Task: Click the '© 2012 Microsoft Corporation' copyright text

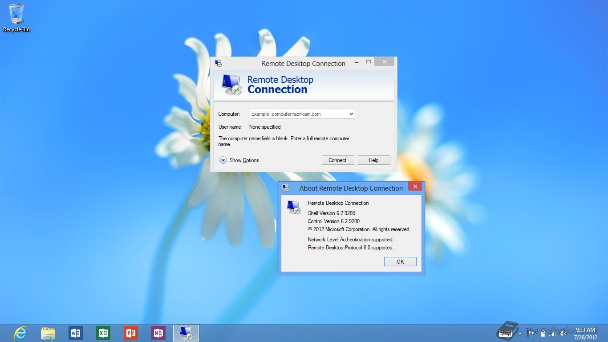Action: [339, 229]
